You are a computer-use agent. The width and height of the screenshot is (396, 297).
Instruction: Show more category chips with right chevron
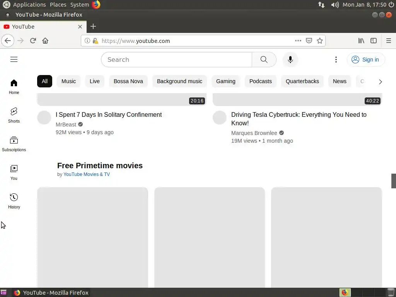coord(381,82)
